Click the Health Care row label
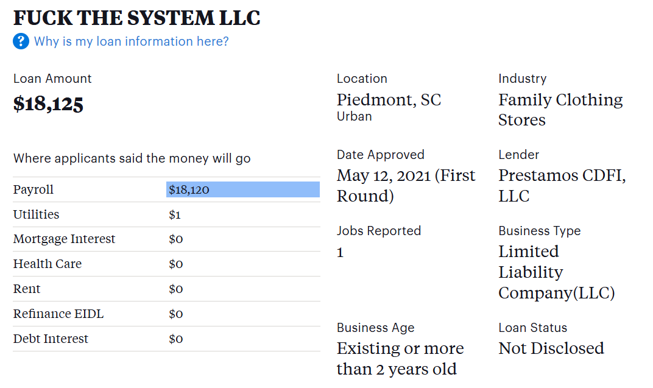 [48, 264]
